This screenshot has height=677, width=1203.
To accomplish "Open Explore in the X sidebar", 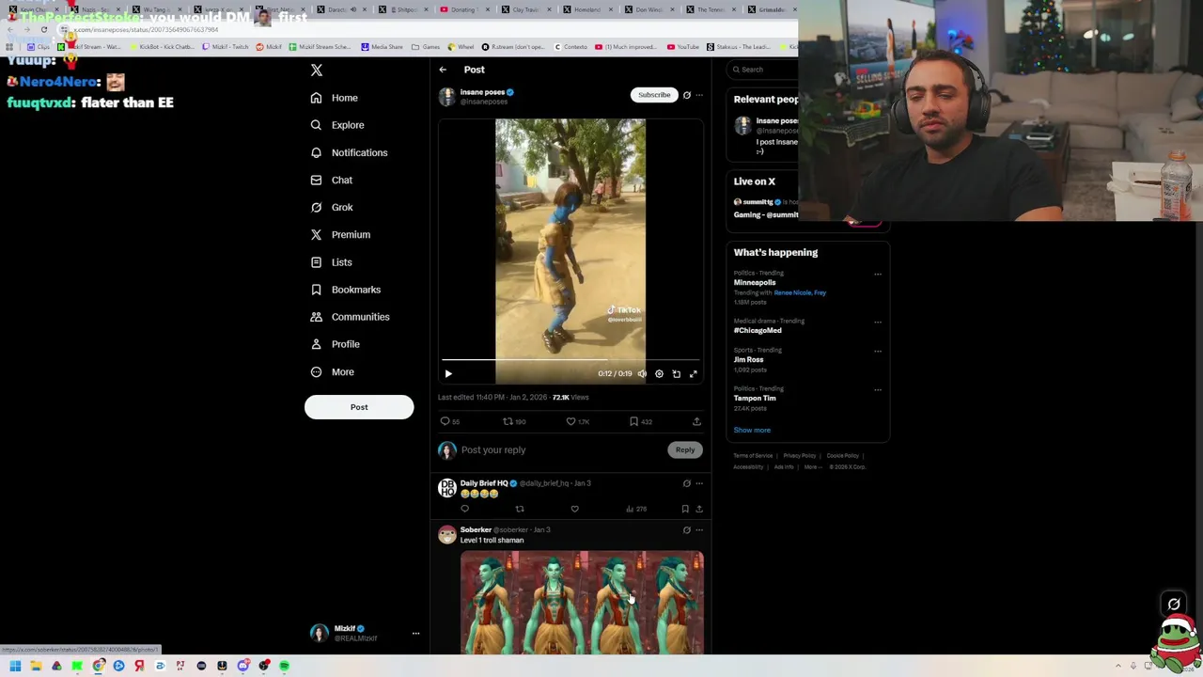I will (x=336, y=125).
